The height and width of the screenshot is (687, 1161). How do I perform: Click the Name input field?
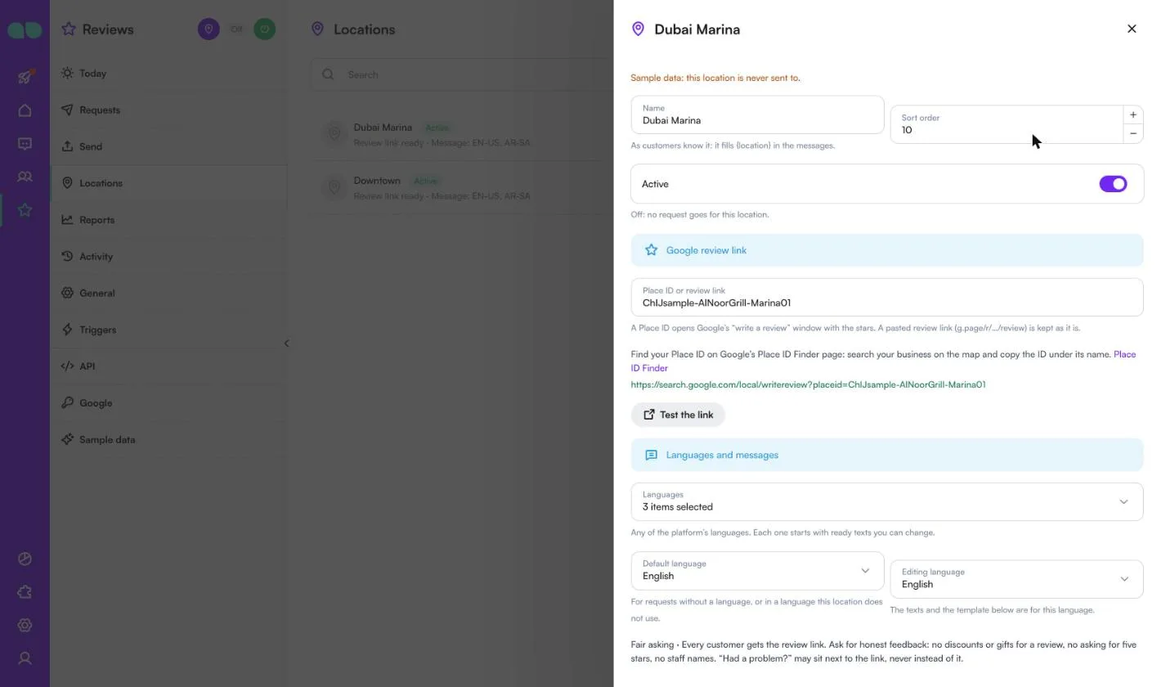point(757,114)
